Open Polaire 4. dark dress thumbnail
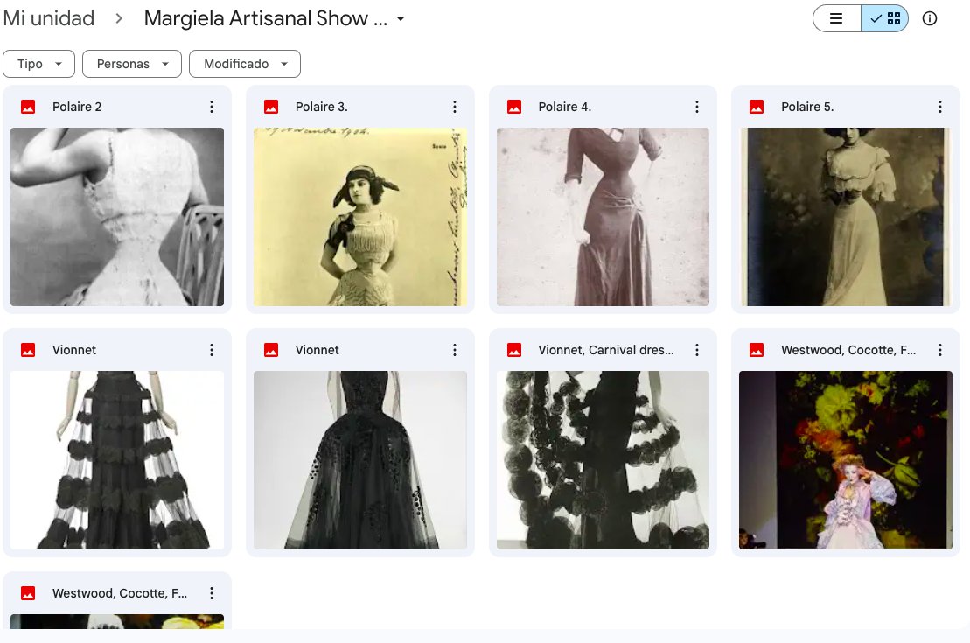 [604, 217]
